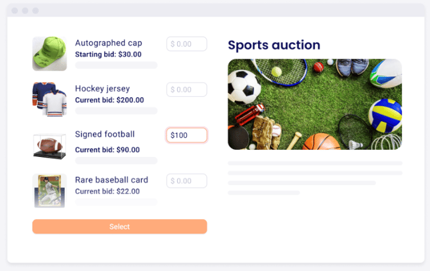
Task: Click the Signed football bid field showing $100
Action: click(187, 135)
